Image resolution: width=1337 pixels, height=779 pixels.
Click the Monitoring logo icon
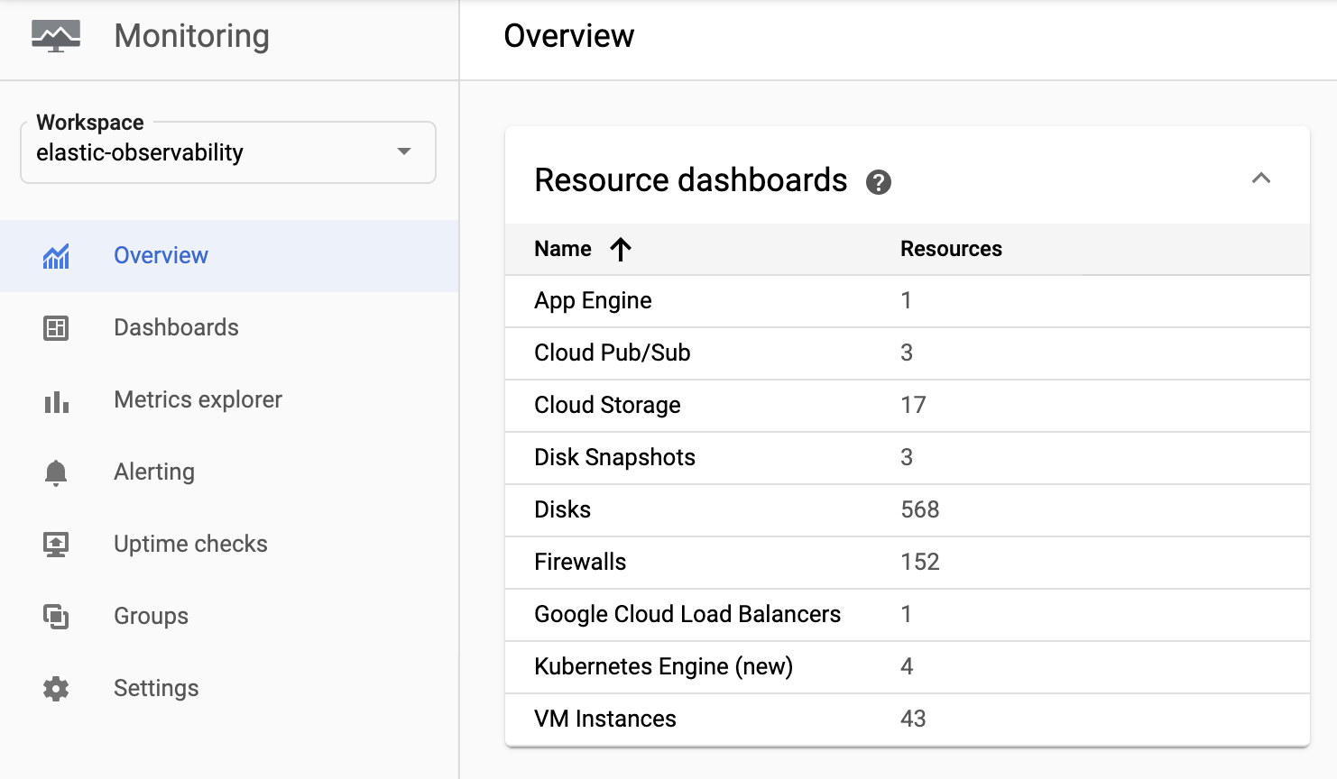56,36
